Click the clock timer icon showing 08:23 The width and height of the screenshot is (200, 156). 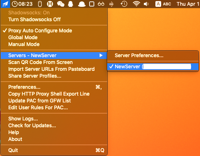click(x=22, y=4)
